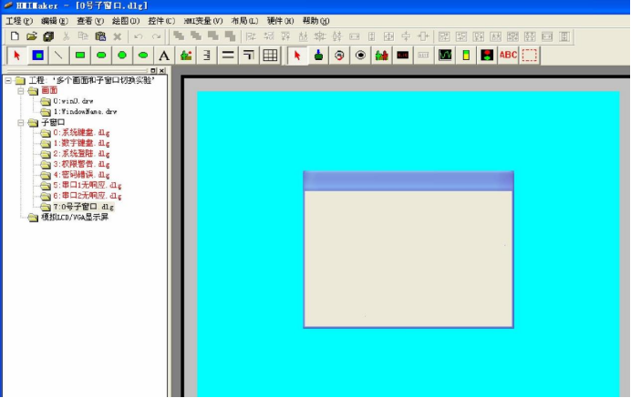Select 0:系统键盘.dlg in the tree
631x398 pixels.
[81, 133]
